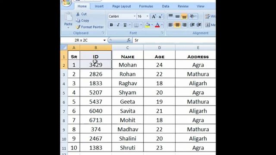This screenshot has width=276, height=155.
Task: Expand the borders dropdown arrow
Action: [141, 25]
